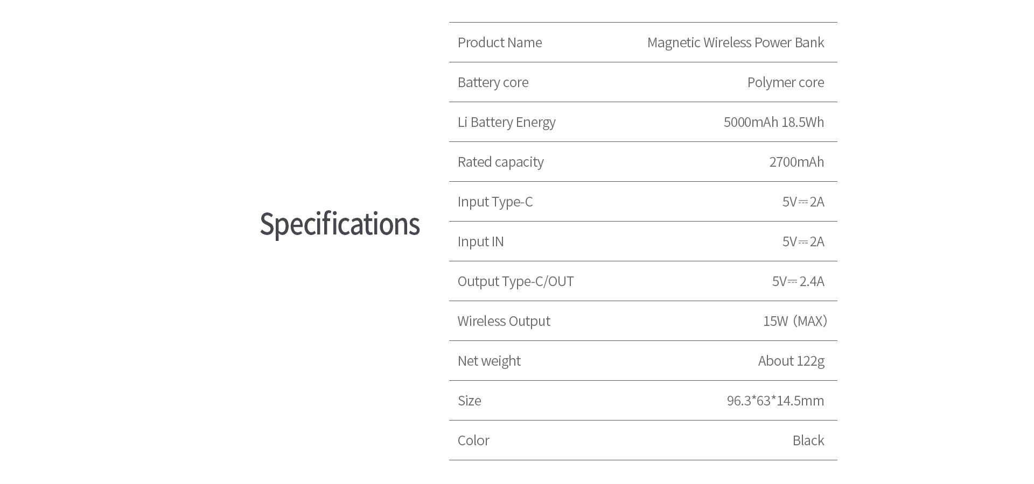This screenshot has height=484, width=1034.
Task: Click the Product Name label
Action: point(499,42)
